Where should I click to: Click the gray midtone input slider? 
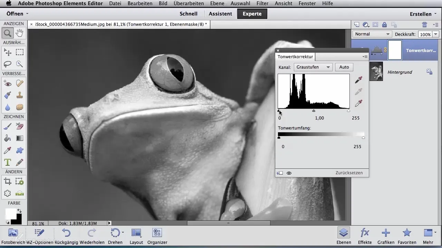[x=314, y=111]
